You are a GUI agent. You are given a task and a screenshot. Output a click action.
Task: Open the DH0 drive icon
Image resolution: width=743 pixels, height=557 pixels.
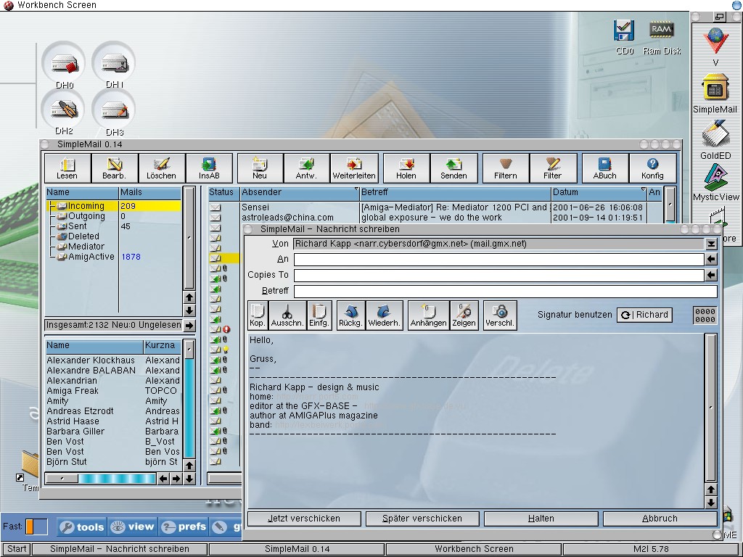[65, 67]
